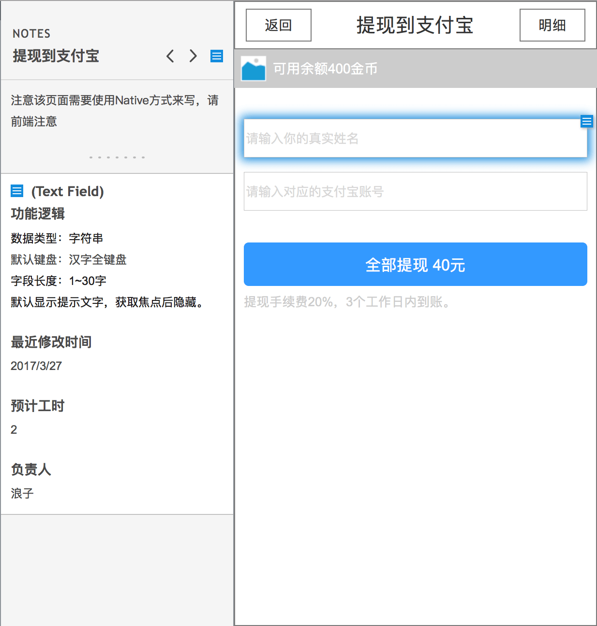Click the 返回 back button
Screen dimensions: 597x626
click(x=279, y=25)
